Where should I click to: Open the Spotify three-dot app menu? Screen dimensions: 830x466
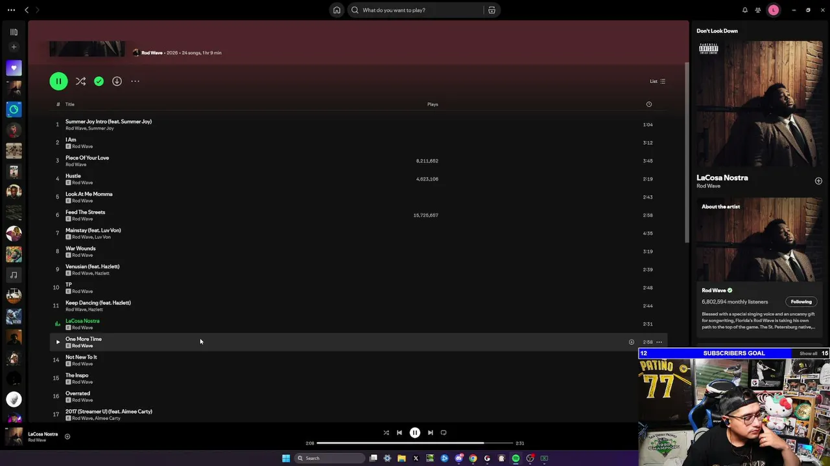(11, 10)
